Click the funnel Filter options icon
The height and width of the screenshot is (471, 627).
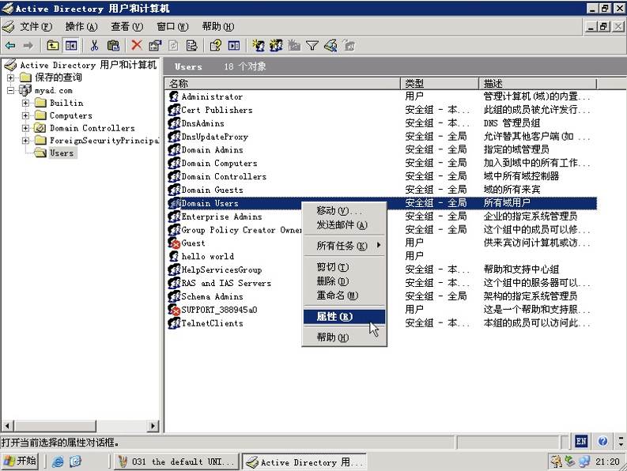[312, 46]
